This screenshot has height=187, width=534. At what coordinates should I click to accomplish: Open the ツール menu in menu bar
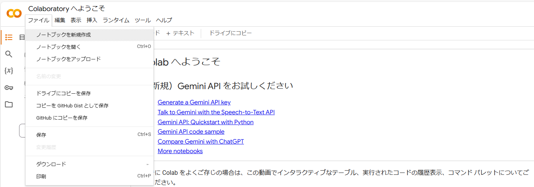143,20
